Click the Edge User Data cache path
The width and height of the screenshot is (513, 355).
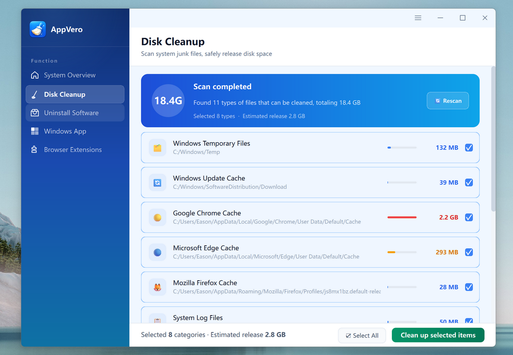[x=266, y=257]
